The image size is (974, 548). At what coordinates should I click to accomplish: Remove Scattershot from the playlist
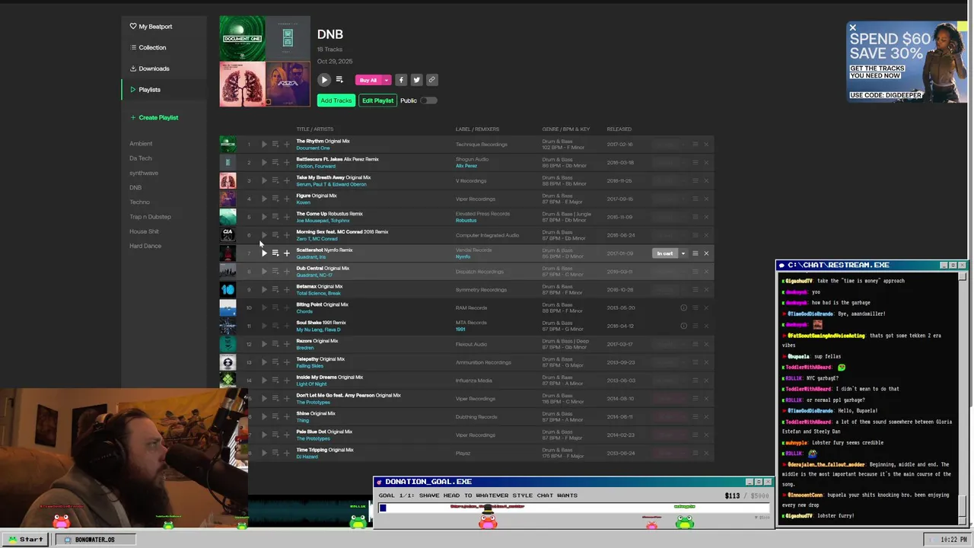point(706,253)
